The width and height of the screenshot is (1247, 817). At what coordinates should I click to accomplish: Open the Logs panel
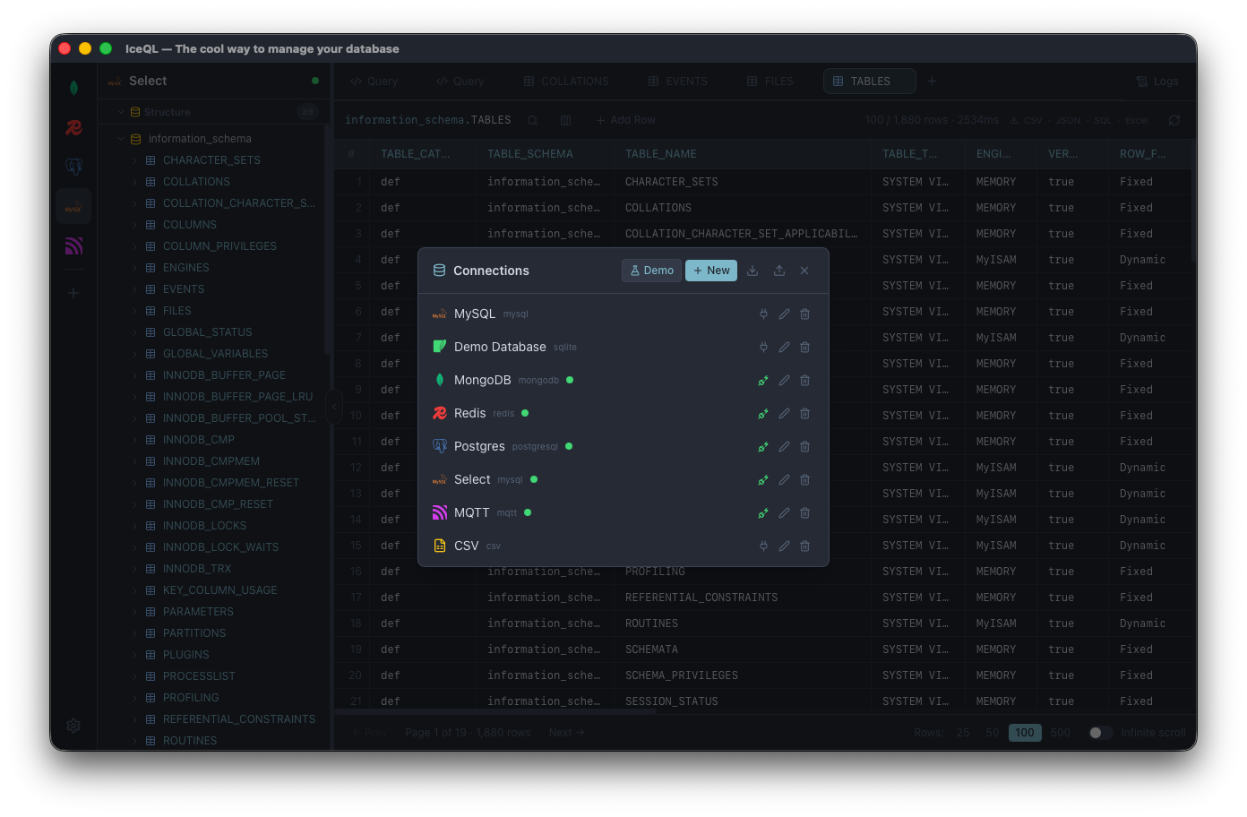(1157, 82)
